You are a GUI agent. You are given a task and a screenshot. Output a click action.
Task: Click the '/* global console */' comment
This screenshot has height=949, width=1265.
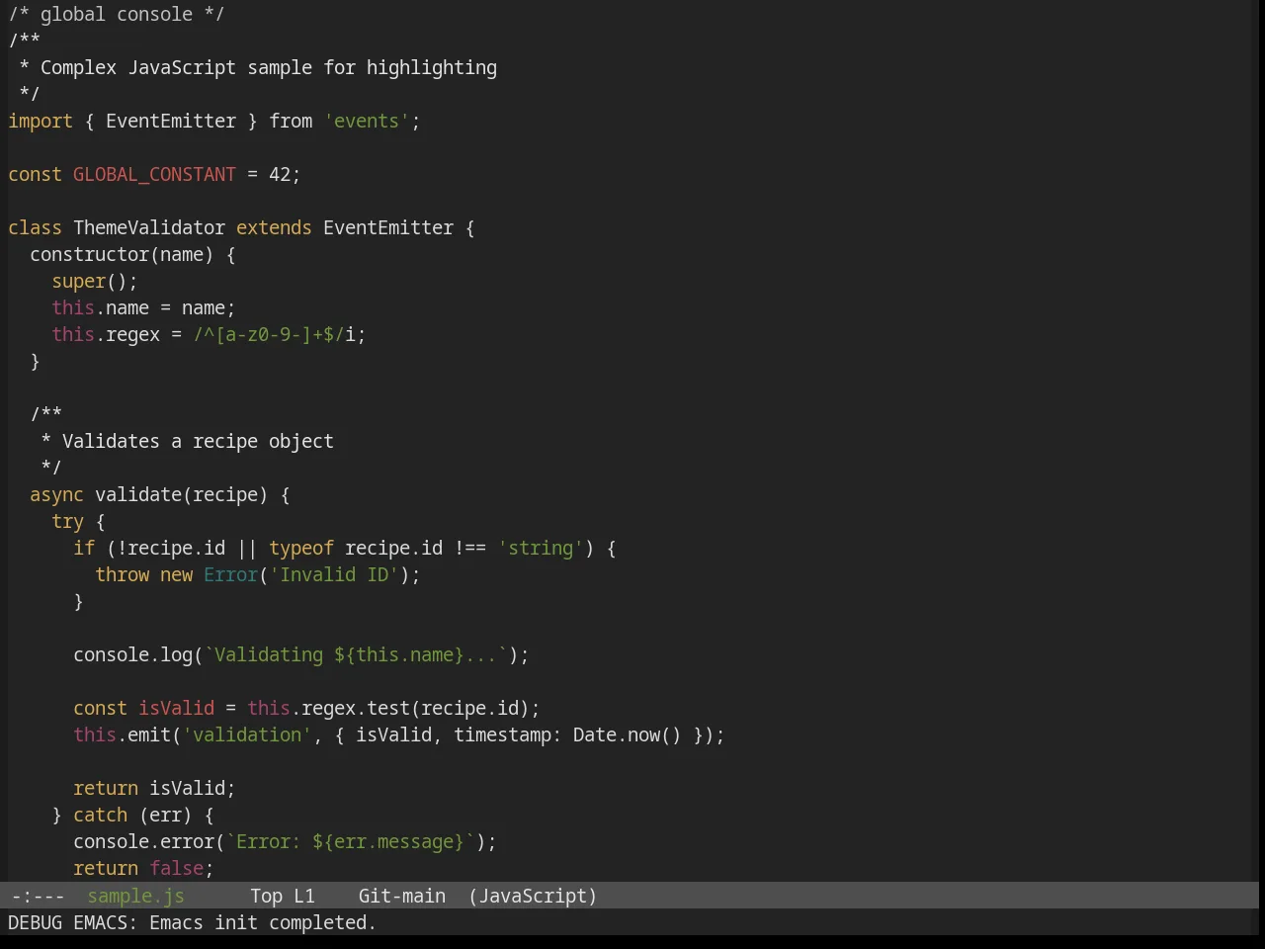(117, 15)
